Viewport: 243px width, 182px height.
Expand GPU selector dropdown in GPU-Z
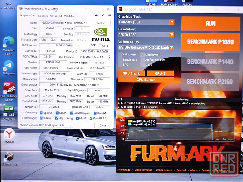pos(71,125)
